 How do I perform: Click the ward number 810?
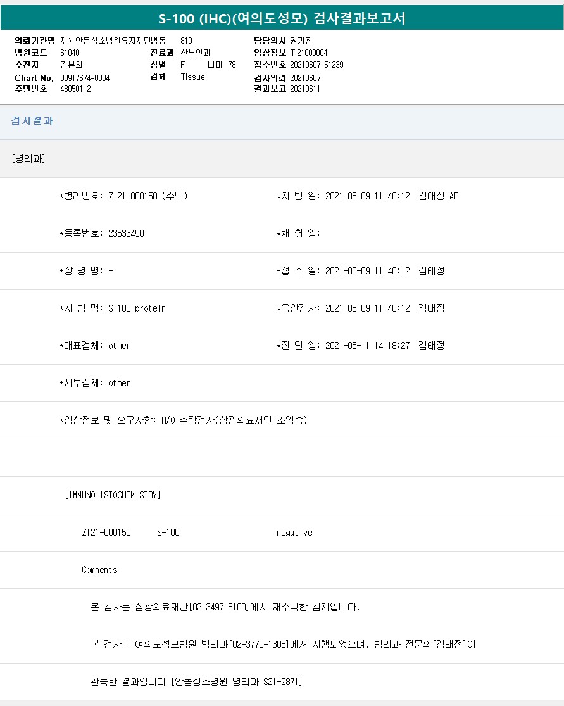pos(186,41)
